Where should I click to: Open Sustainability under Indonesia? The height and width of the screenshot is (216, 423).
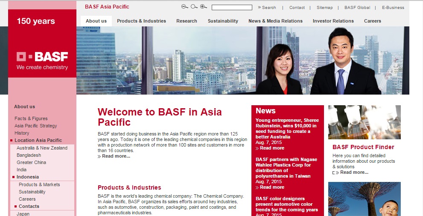[x=32, y=192]
